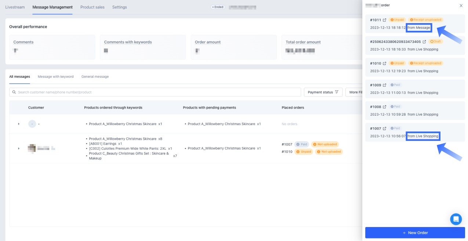Click order #1007 in Placed orders column

(x=287, y=145)
